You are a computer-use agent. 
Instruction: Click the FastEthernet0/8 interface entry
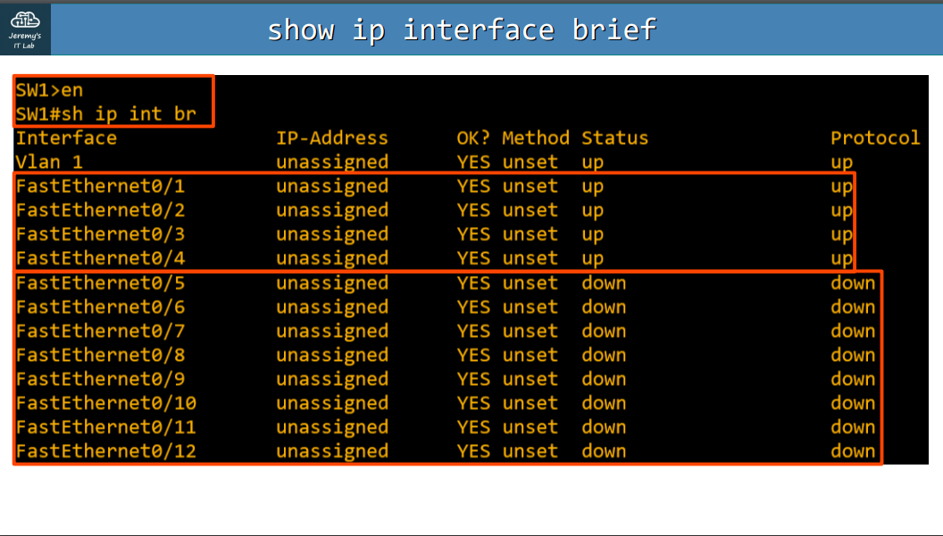(100, 356)
